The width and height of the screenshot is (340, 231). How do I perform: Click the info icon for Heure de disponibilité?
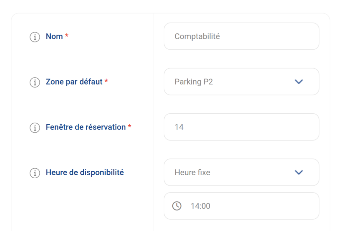[x=35, y=173]
